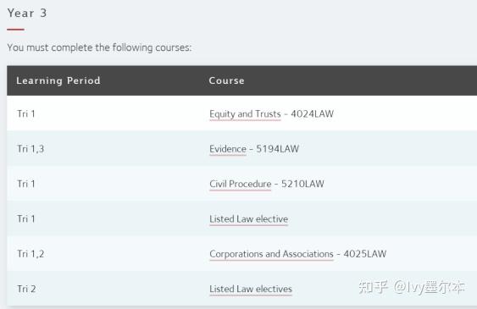The width and height of the screenshot is (477, 309).
Task: Select the Tri 2 learning period cell
Action: tap(26, 289)
